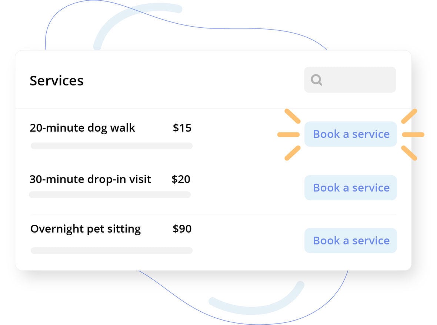Click the gray bar under drop-in visit
Viewport: 437px width, 325px height.
pyautogui.click(x=110, y=195)
